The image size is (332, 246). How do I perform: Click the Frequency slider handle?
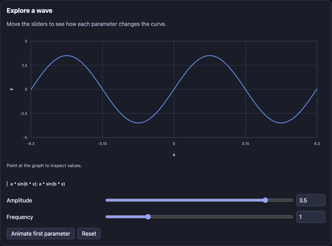tap(148, 217)
